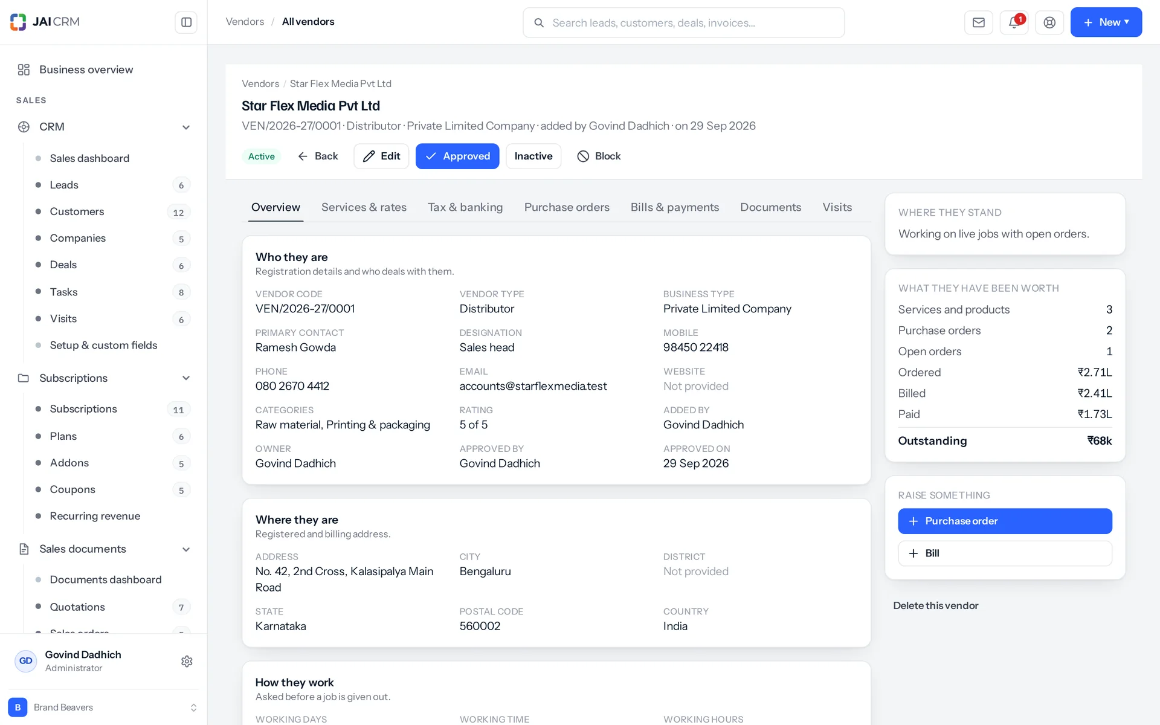Screen dimensions: 1160x725
Task: Click the CRM target icon
Action: (24, 127)
